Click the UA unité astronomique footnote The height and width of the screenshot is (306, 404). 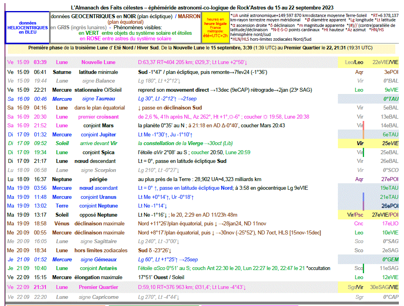click(299, 15)
